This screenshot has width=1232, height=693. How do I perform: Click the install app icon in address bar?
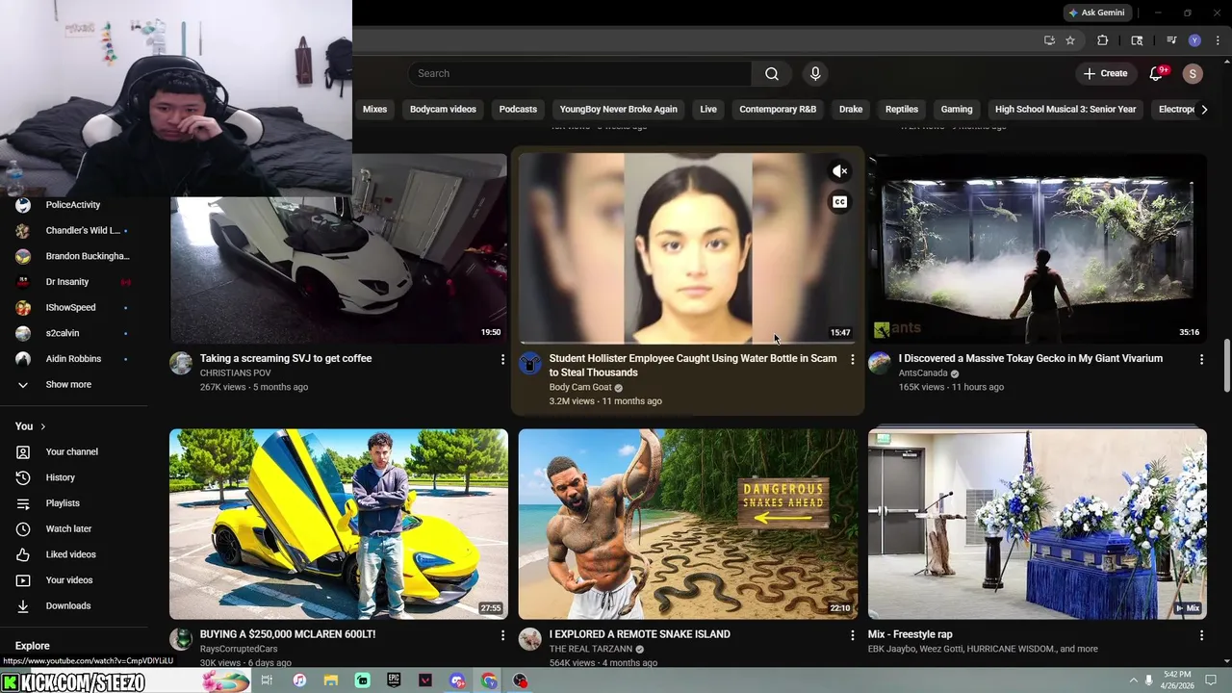point(1049,40)
